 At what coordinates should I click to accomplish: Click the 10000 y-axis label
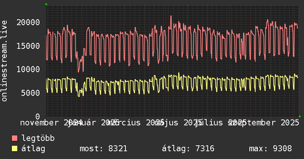pyautogui.click(x=28, y=70)
